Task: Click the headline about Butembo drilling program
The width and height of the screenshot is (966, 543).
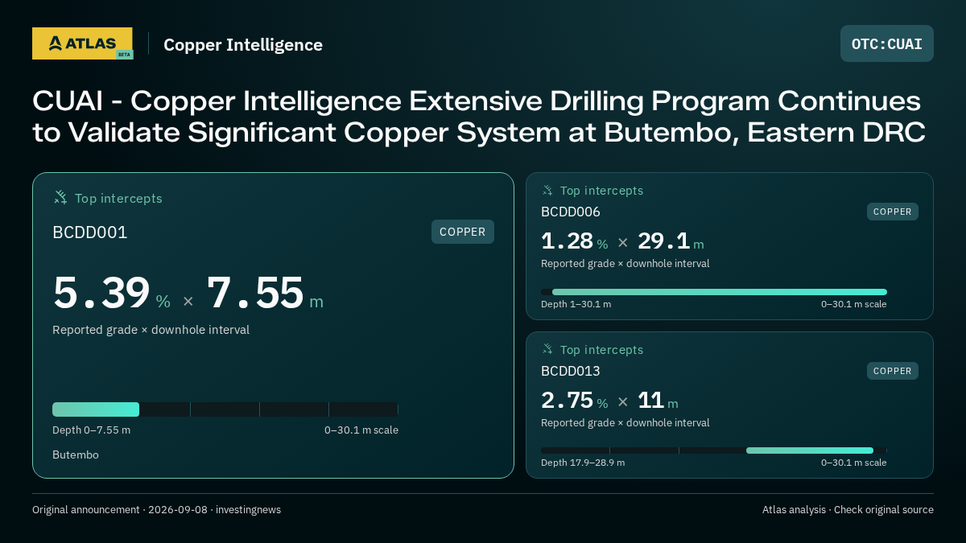Action: [x=479, y=117]
